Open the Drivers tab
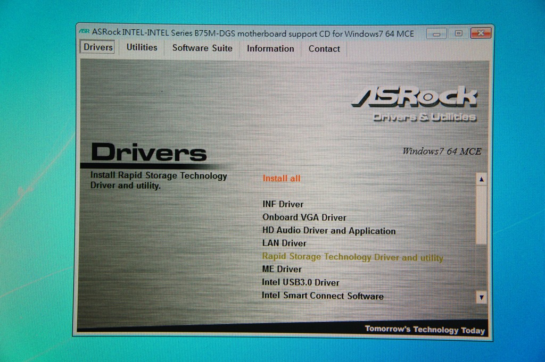The width and height of the screenshot is (545, 362). coord(98,47)
